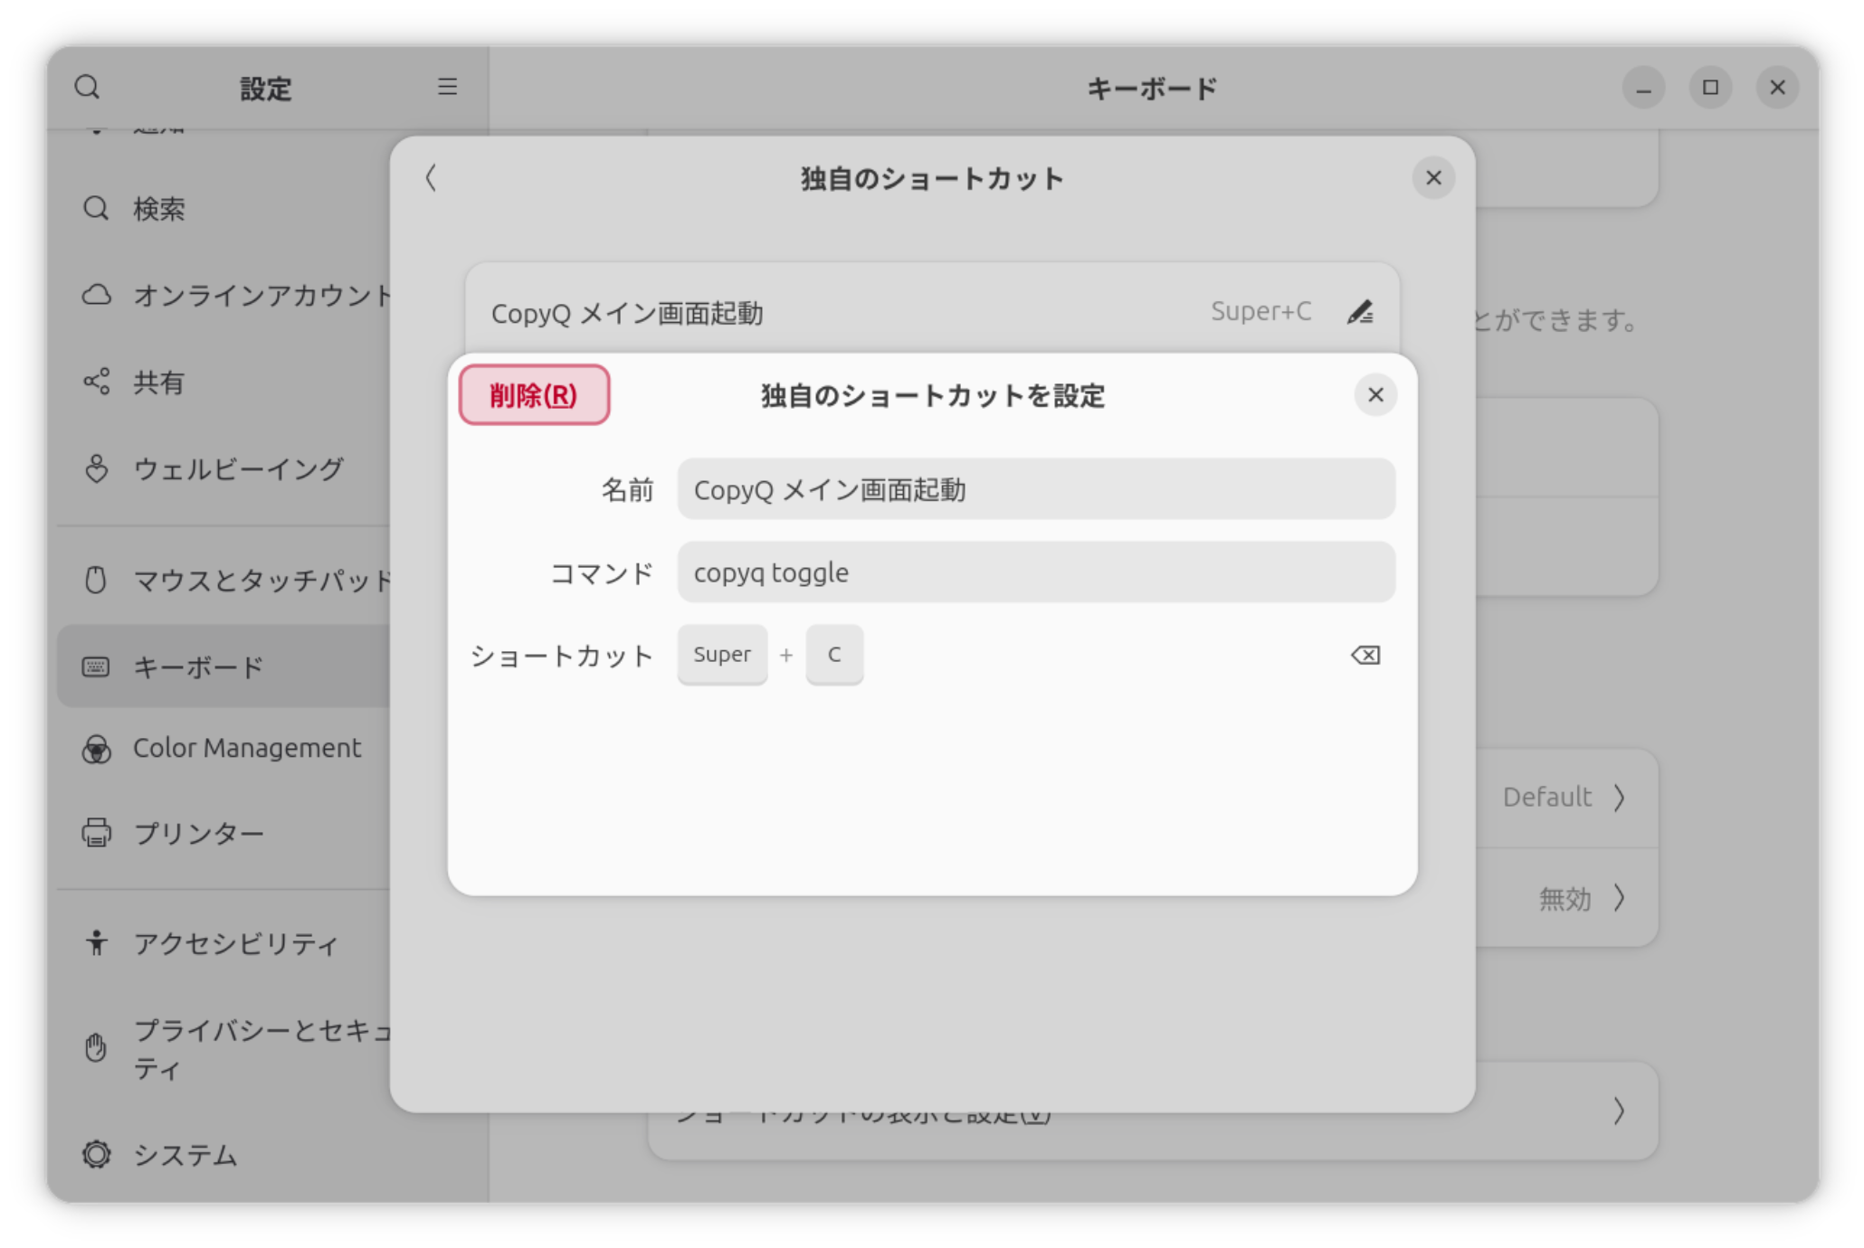Click the Super key cap
Screen dimensions: 1864x1248
(722, 655)
